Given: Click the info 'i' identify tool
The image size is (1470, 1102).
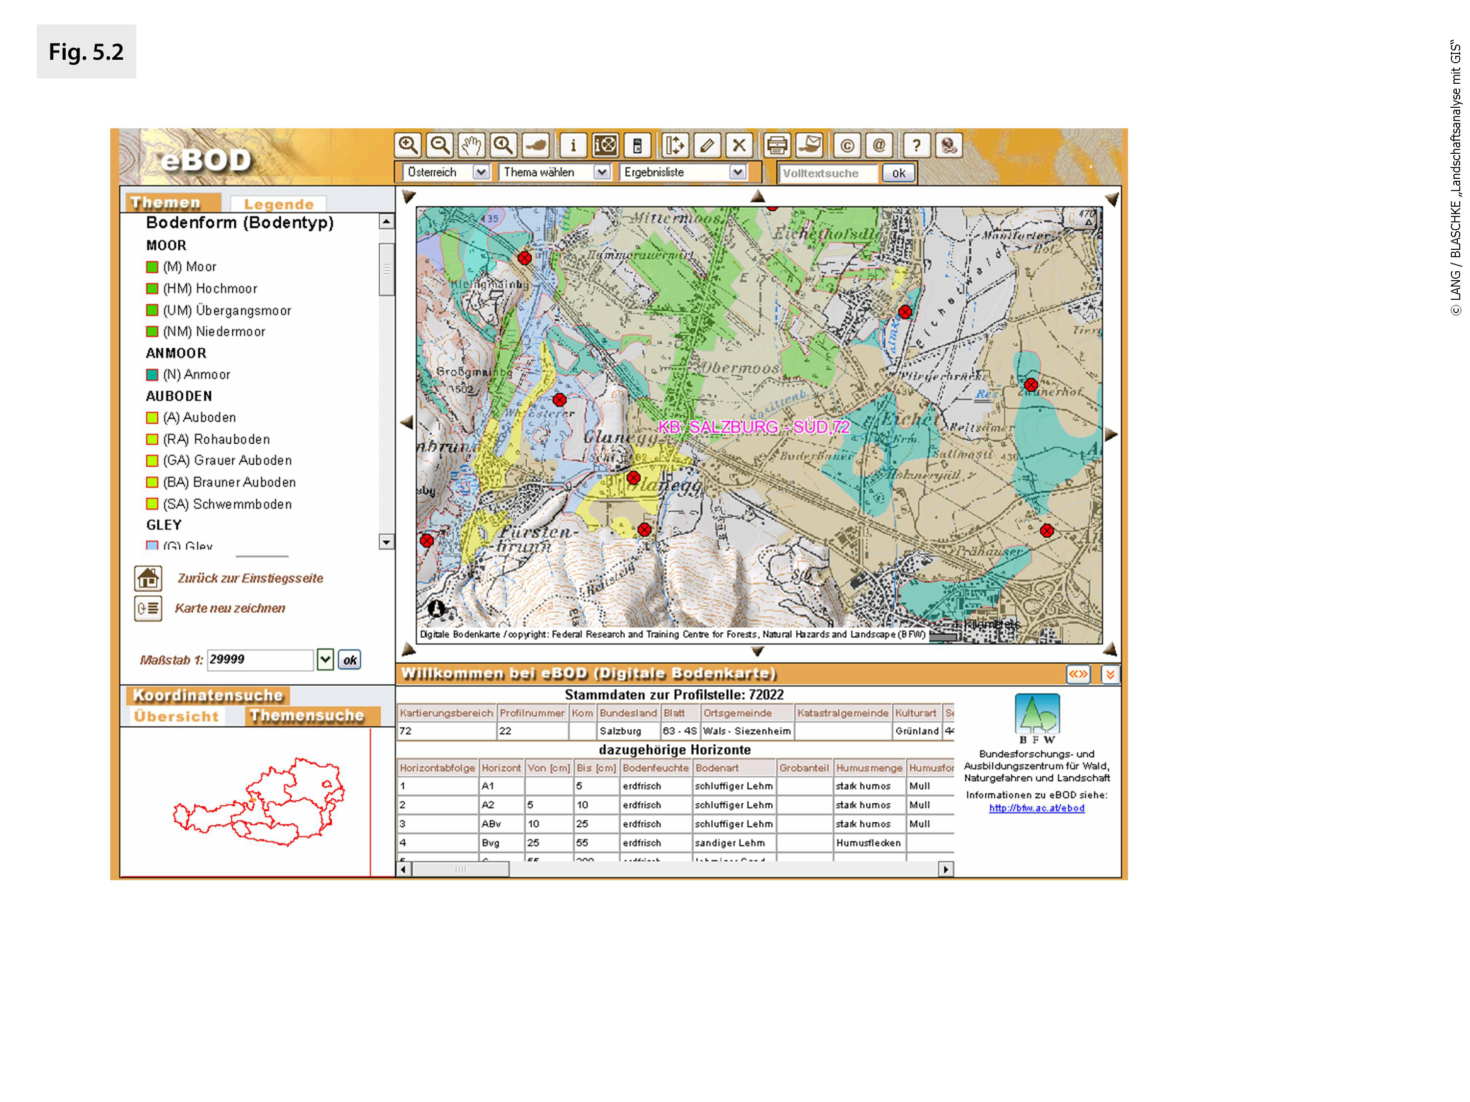Looking at the screenshot, I should [x=573, y=145].
